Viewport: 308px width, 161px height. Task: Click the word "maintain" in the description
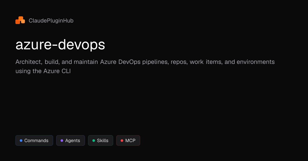tap(86, 62)
